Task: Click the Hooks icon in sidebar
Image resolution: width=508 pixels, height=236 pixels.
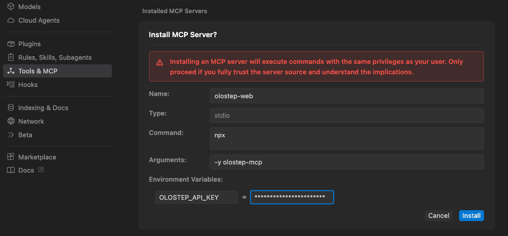Action: coord(11,85)
